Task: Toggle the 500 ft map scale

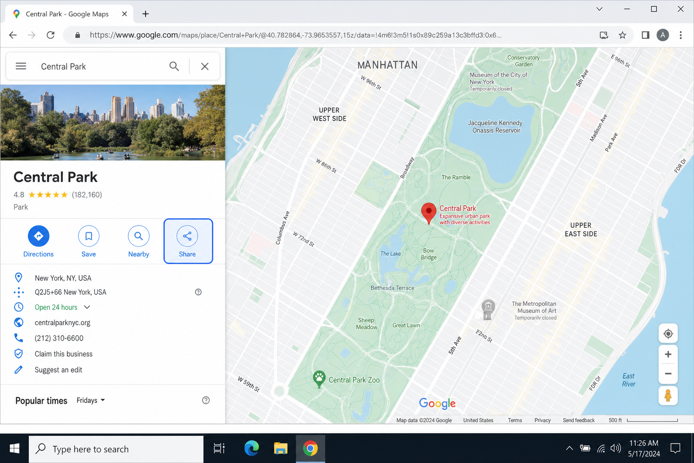Action: coord(643,420)
